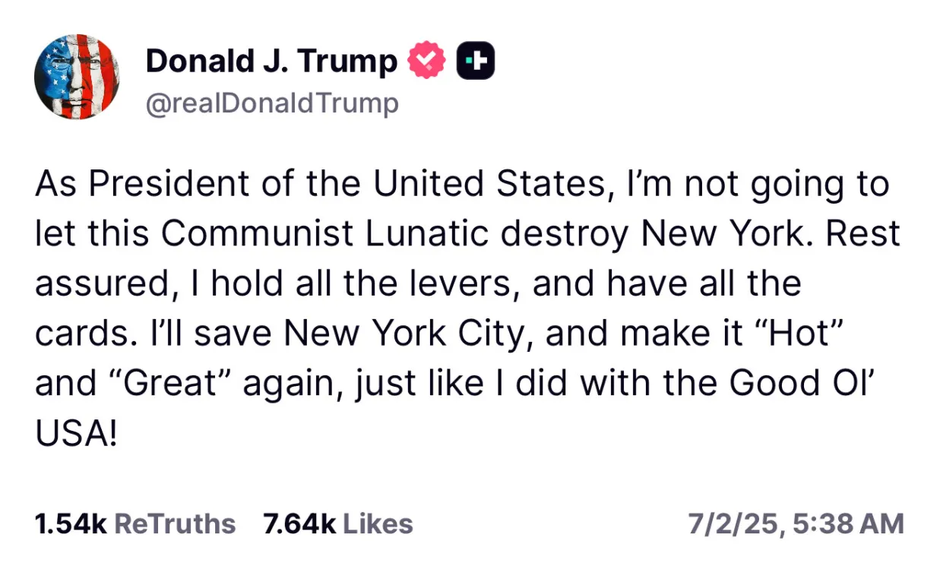Open the flag-painted profile avatar
Viewport: 940px width, 579px height.
(77, 78)
